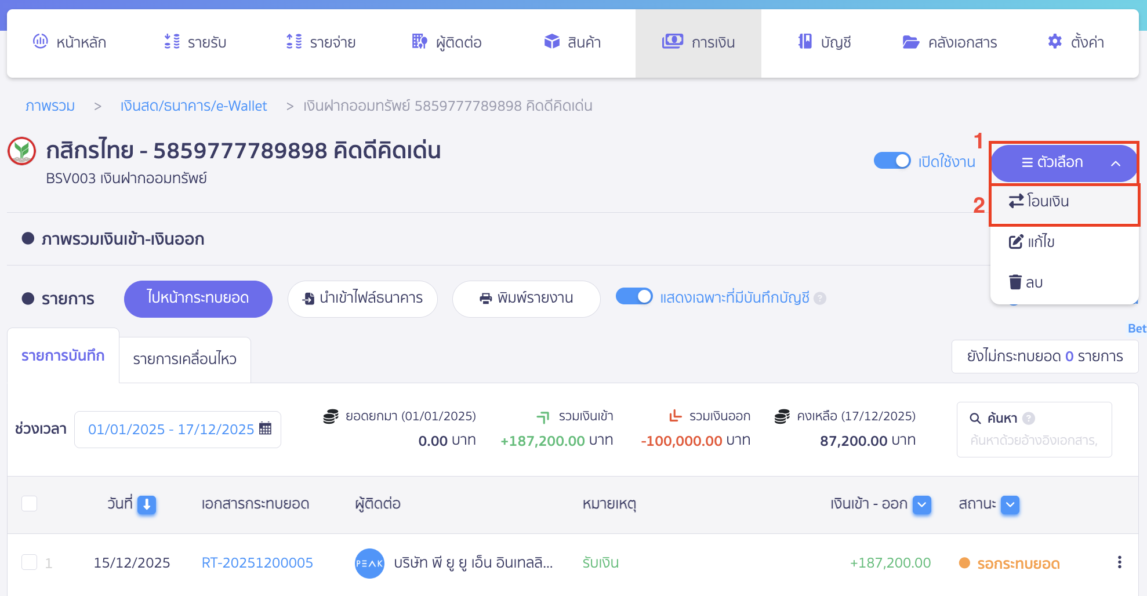Screen dimensions: 1147x596
Task: Open the บัญชี accounting icon
Action: (805, 42)
